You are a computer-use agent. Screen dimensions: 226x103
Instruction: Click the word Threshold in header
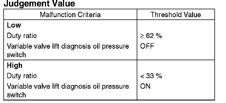(164, 15)
